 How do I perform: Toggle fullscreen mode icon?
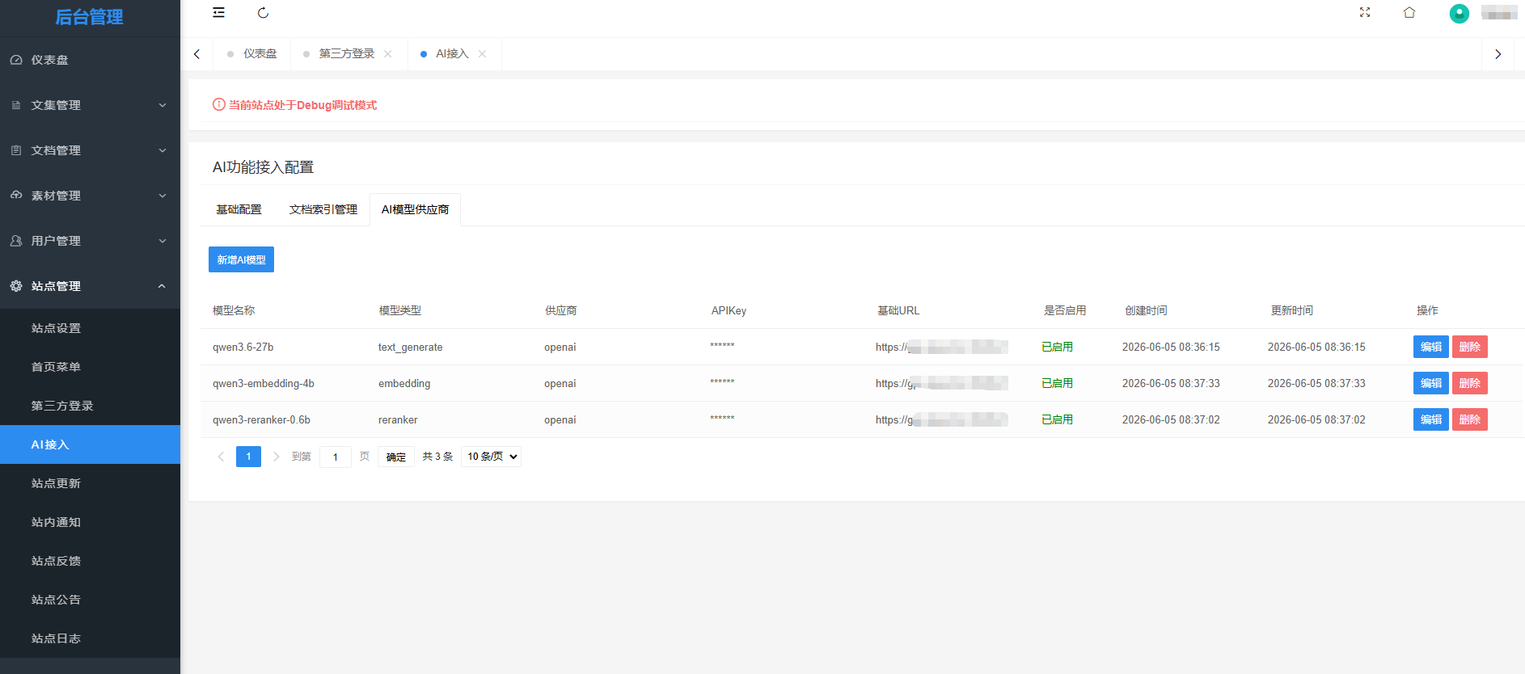click(1365, 12)
